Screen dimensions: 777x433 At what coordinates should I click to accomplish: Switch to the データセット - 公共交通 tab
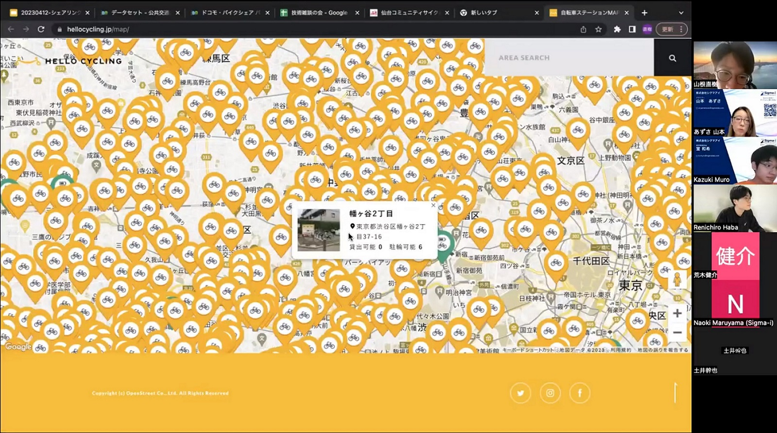(x=140, y=12)
